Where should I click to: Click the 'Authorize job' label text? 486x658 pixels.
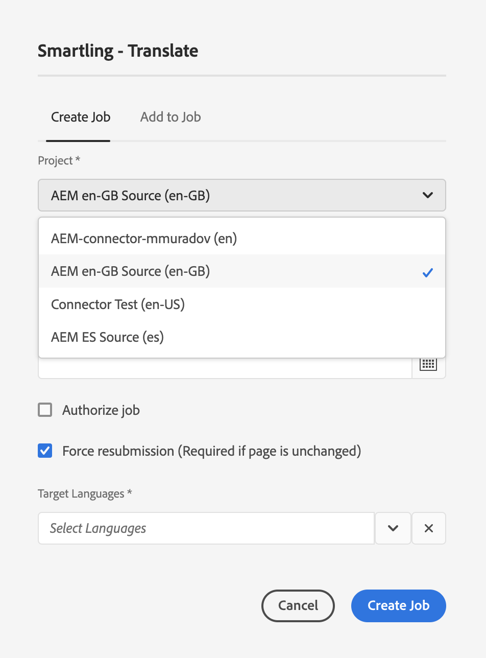pyautogui.click(x=101, y=410)
